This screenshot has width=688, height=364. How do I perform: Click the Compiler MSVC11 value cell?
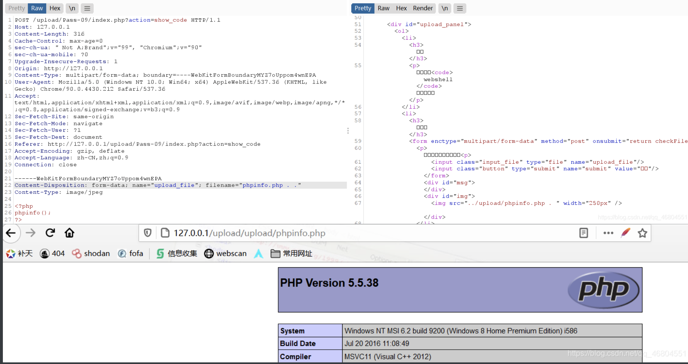point(492,356)
